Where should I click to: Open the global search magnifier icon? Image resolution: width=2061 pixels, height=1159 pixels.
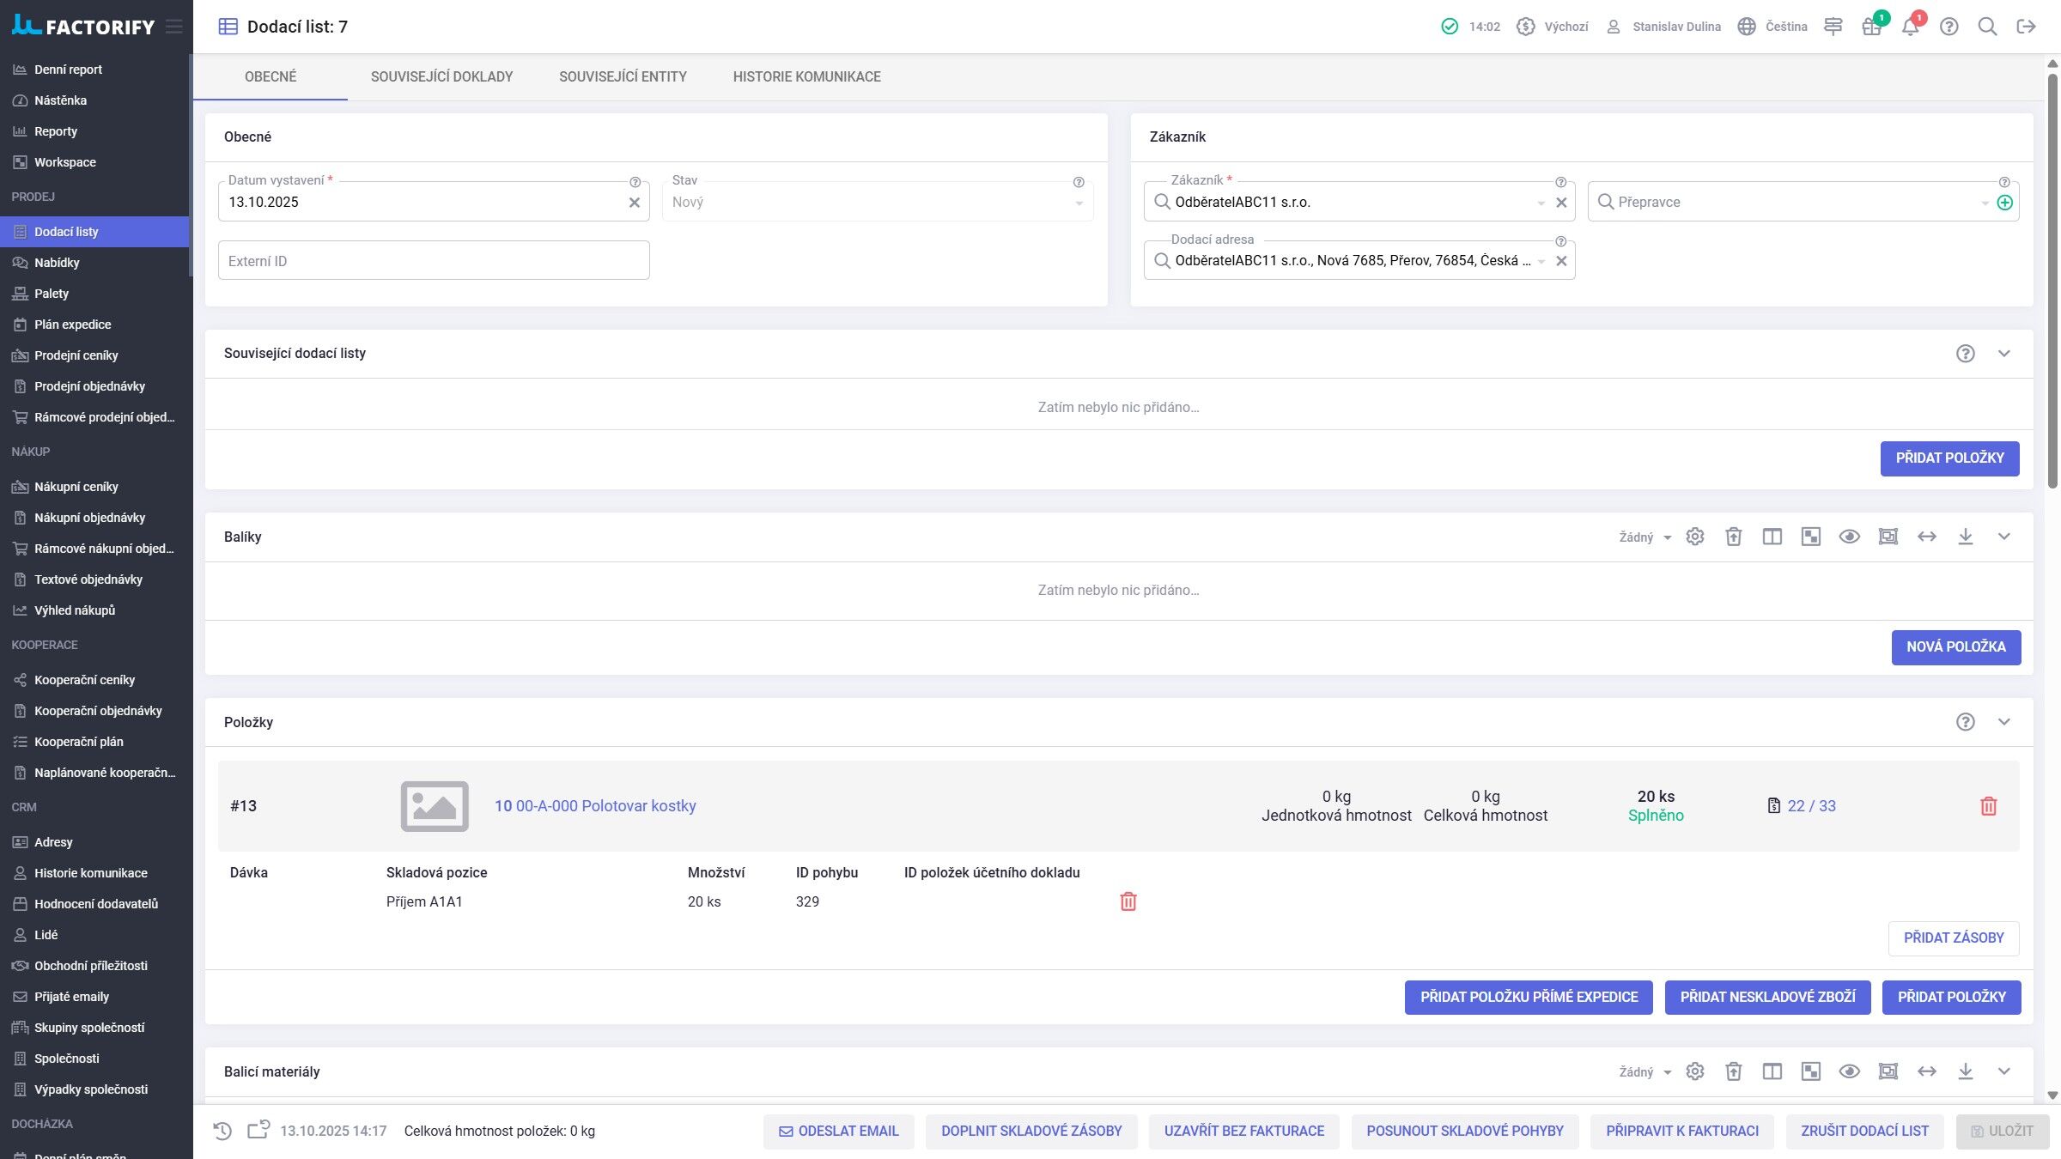tap(1987, 27)
